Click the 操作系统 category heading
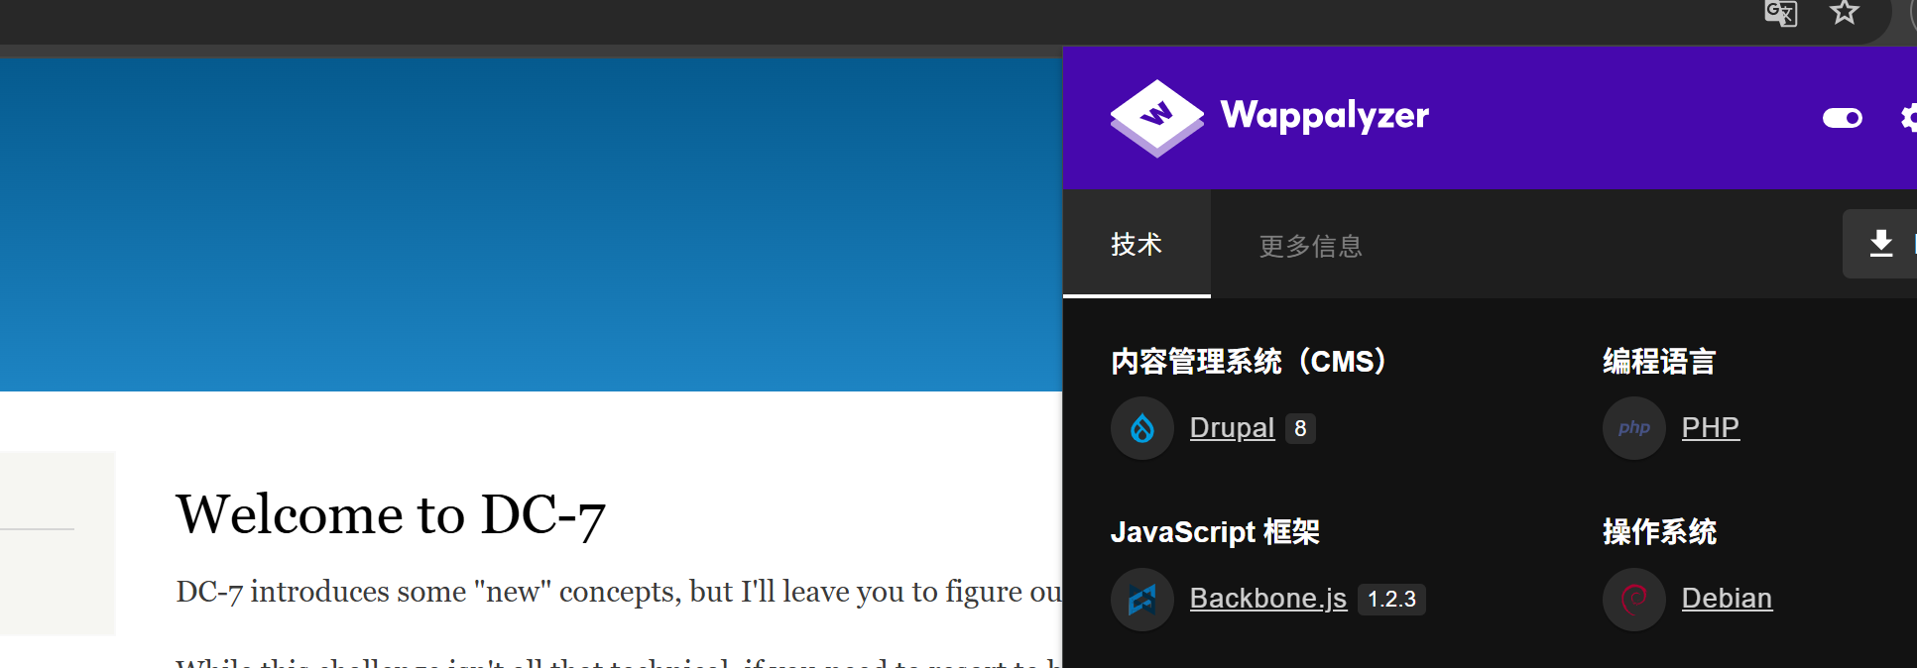 coord(1659,532)
